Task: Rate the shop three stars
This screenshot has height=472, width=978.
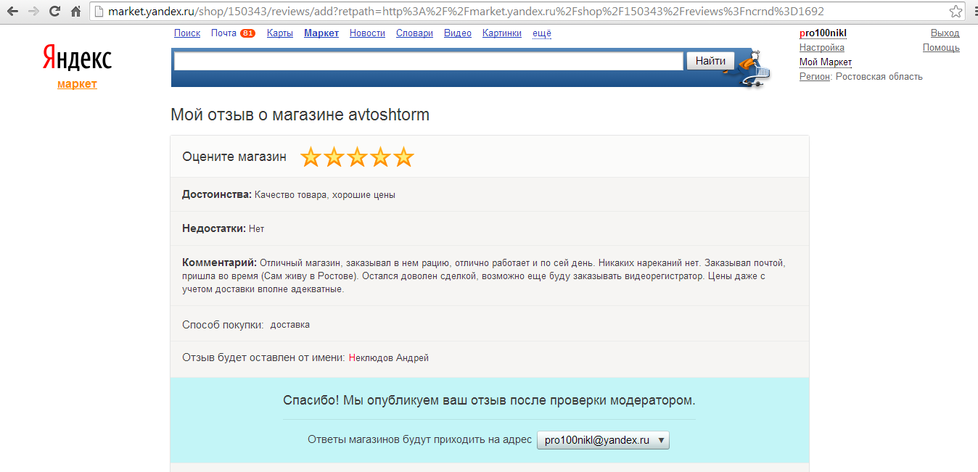Action: point(357,157)
